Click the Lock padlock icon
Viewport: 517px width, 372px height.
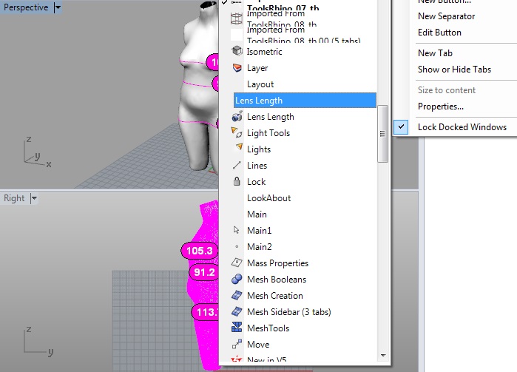point(237,181)
